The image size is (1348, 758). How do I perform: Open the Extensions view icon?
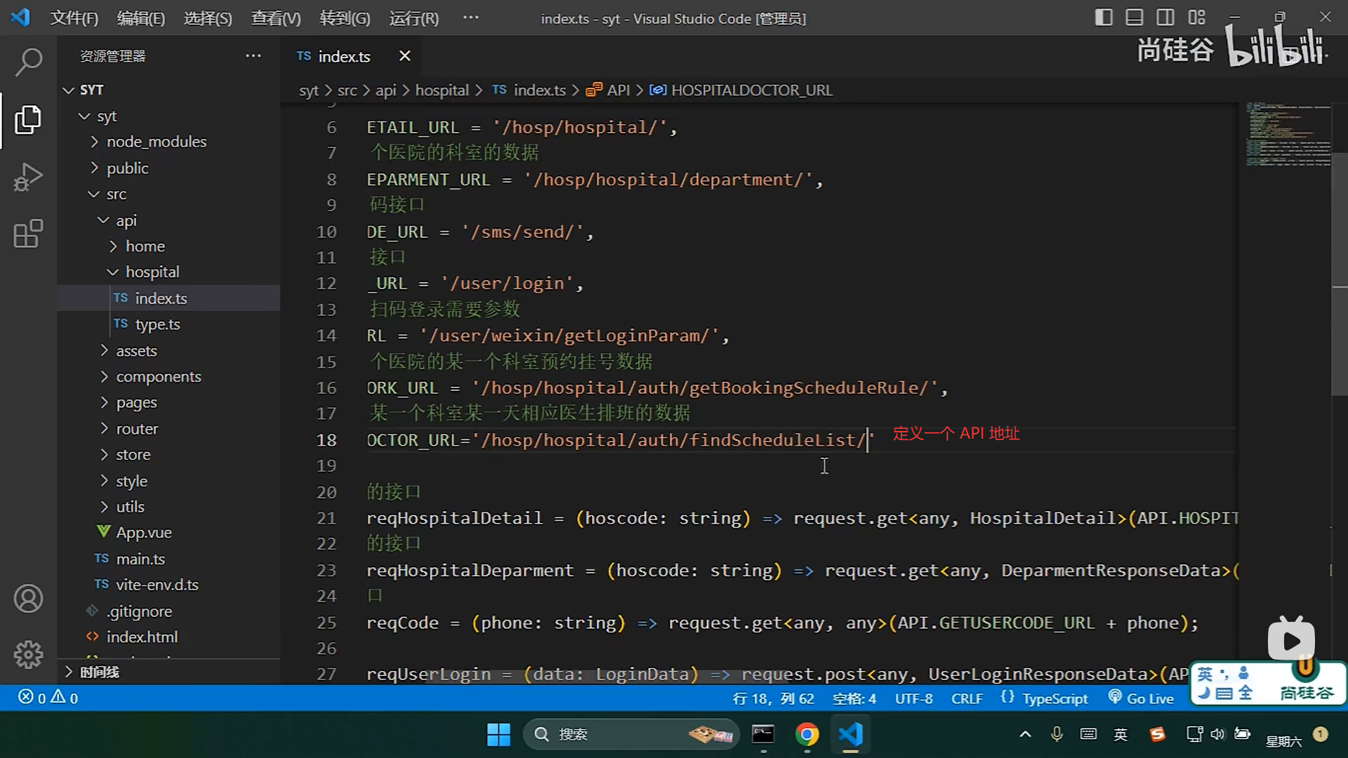click(28, 234)
